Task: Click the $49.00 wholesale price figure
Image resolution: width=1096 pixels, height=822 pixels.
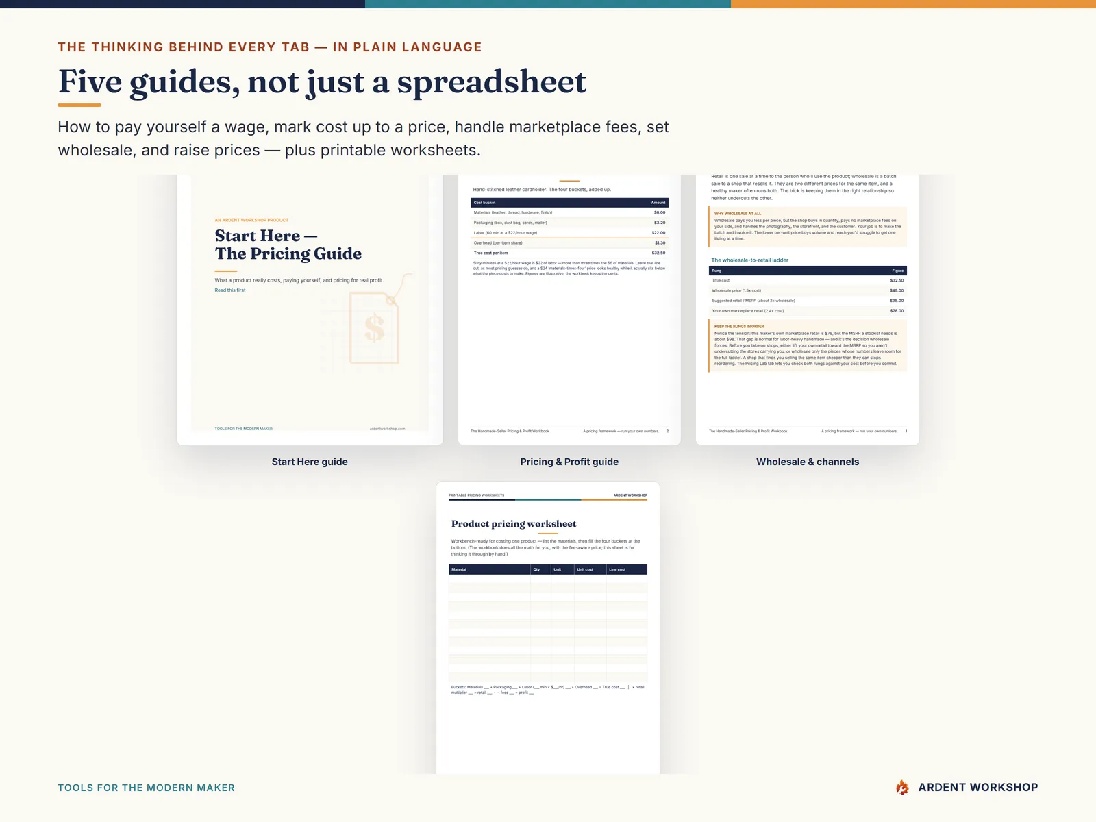Action: click(897, 290)
